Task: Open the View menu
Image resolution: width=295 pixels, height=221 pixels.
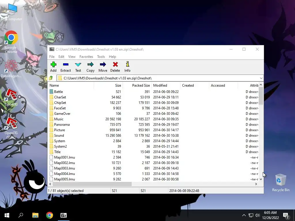Action: click(x=72, y=57)
